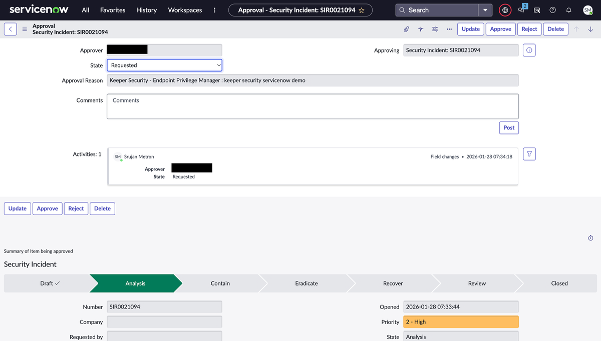Click the activity filter funnel icon
The image size is (601, 341).
529,154
